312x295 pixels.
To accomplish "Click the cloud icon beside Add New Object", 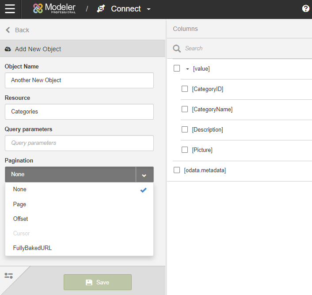I will (8, 49).
